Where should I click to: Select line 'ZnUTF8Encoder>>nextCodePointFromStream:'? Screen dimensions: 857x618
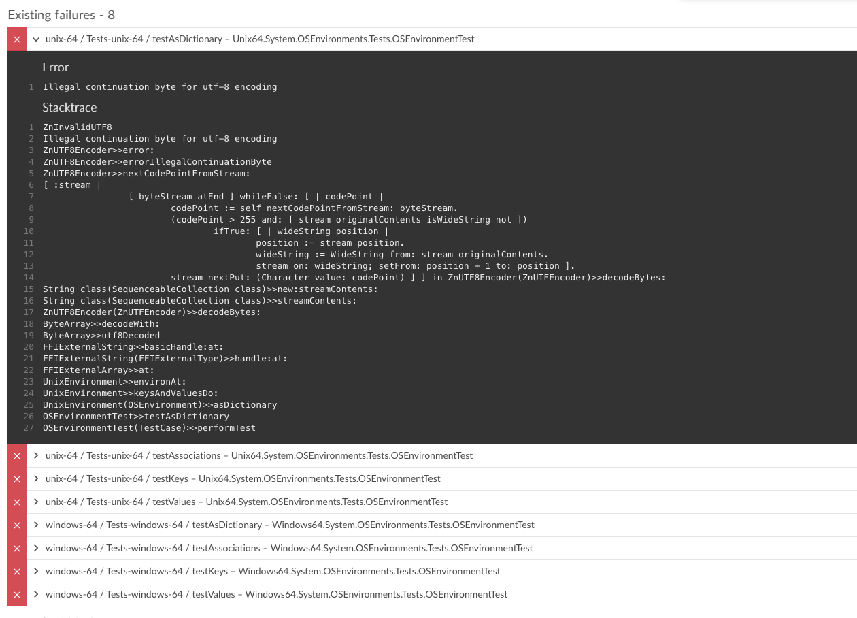point(146,174)
